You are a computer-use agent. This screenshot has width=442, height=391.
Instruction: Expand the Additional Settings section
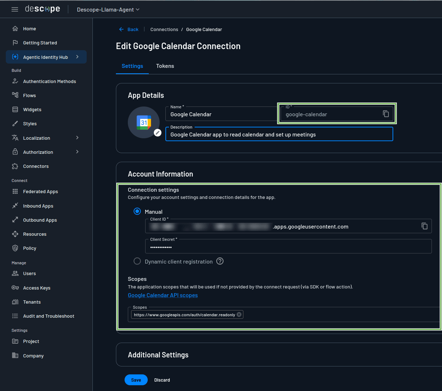point(279,355)
